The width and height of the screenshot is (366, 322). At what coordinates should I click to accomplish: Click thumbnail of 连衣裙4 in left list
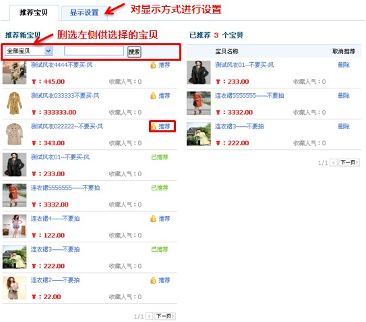point(14,226)
